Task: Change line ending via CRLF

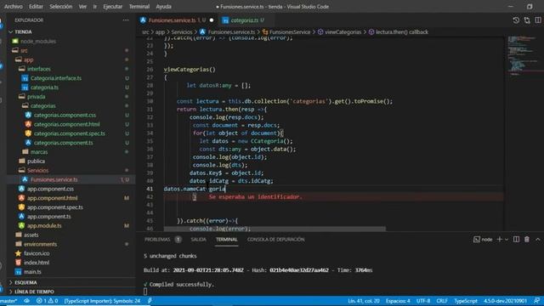Action: tap(442, 301)
